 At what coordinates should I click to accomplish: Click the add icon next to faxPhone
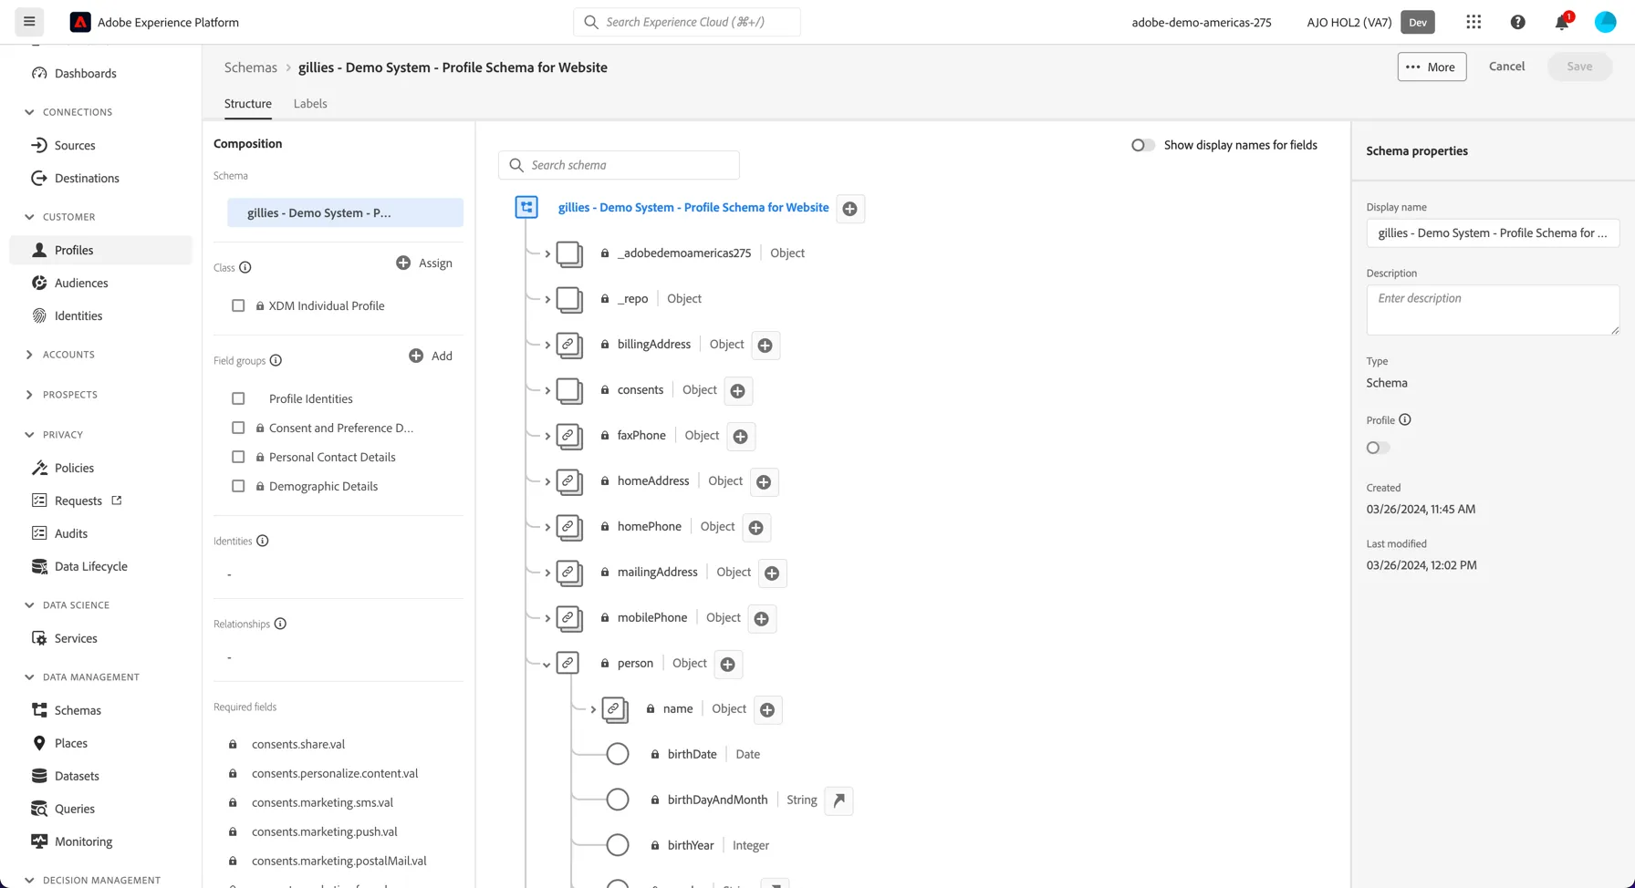pyautogui.click(x=741, y=437)
